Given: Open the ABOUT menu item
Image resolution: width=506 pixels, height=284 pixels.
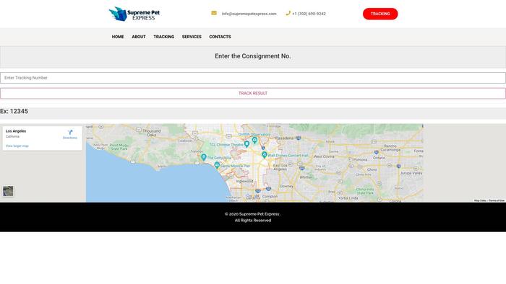Looking at the screenshot, I should click(139, 37).
